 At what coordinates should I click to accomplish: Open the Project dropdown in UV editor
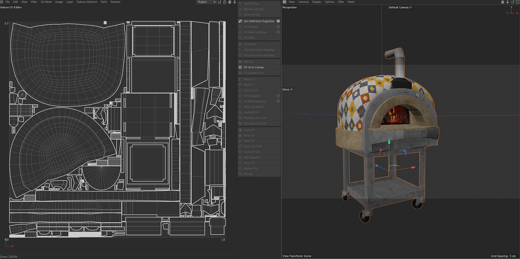pyautogui.click(x=206, y=2)
